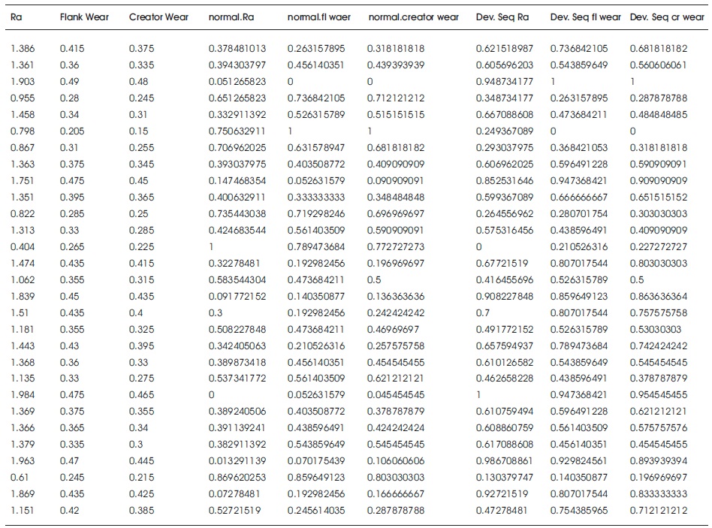712x528 pixels.
Task: Select the normal.creator wear column header
Action: coord(414,17)
